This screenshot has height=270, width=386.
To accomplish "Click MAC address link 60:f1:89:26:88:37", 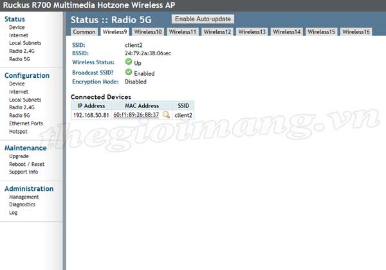I will 136,115.
